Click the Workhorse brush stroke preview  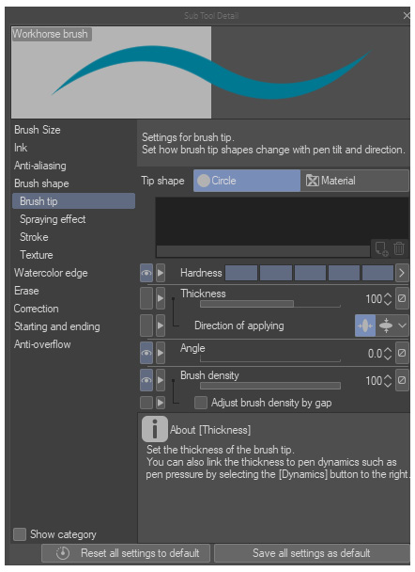point(210,71)
